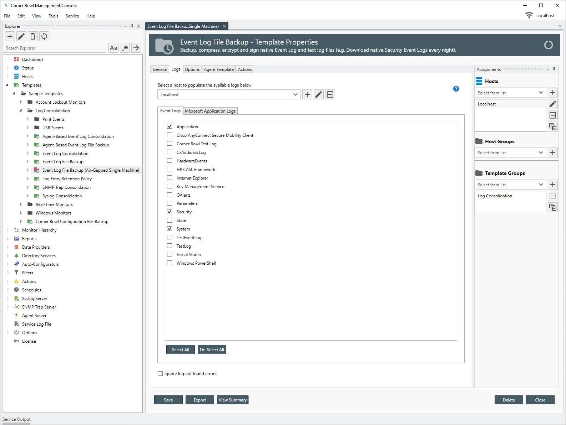Click the copy icon under Template Groups
Screen dimensions: 566x425
click(552, 207)
